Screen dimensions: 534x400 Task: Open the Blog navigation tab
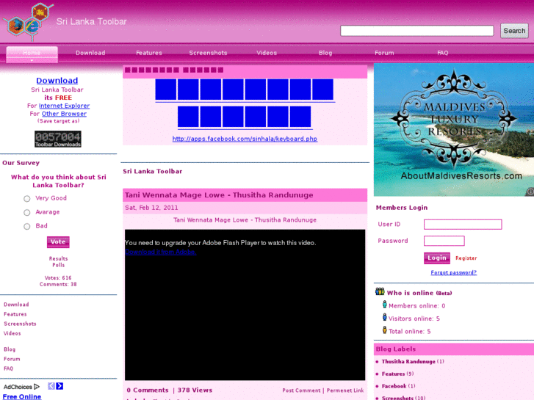[x=325, y=53]
